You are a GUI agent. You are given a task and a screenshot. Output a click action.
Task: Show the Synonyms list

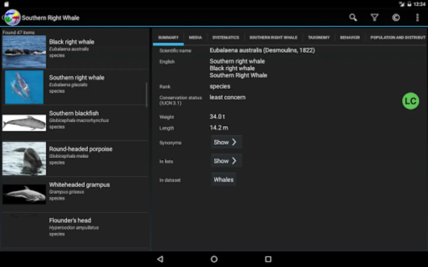click(x=226, y=142)
